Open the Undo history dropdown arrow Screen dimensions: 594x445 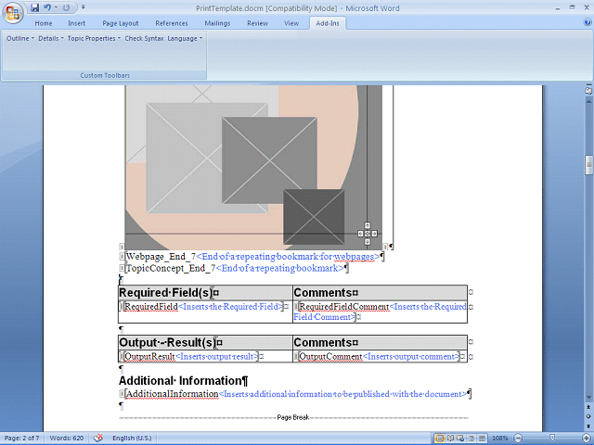click(56, 7)
